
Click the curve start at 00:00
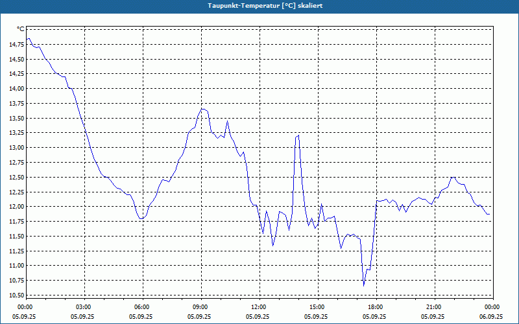coord(27,39)
